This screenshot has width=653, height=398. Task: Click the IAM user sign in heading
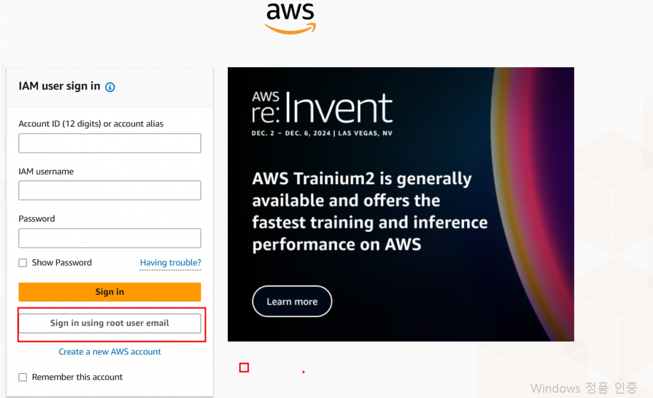pos(59,86)
